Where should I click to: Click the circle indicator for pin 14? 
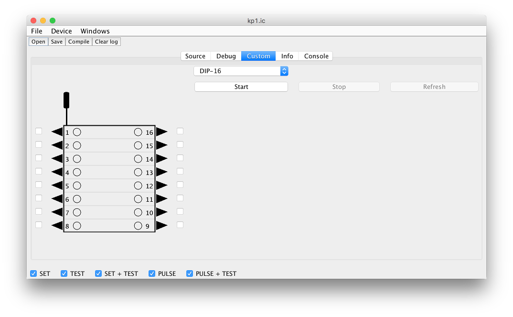pyautogui.click(x=138, y=159)
